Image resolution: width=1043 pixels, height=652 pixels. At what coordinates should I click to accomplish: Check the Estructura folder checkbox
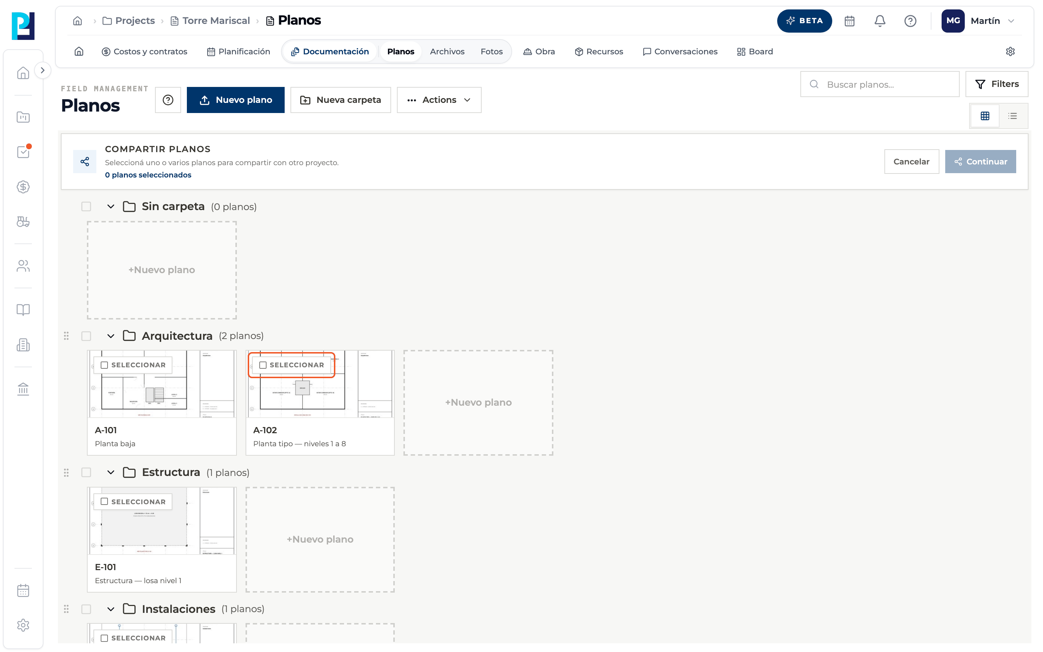(x=86, y=472)
